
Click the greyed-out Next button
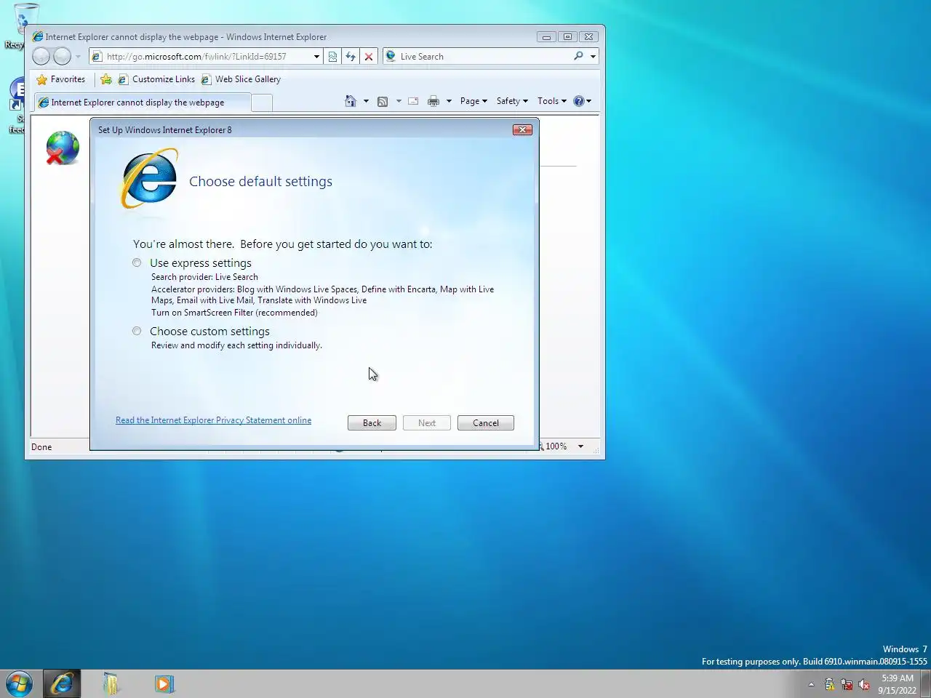427,423
